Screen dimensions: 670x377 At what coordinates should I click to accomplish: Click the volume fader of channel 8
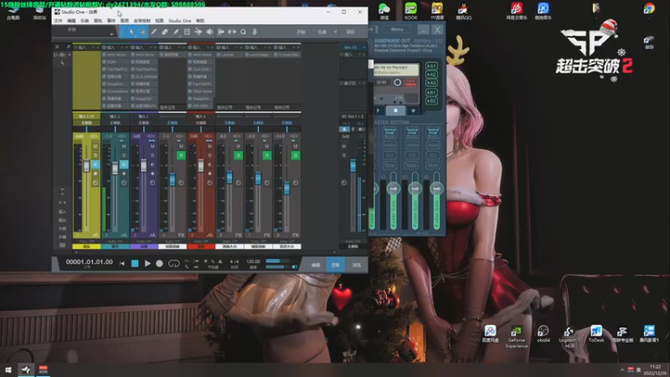click(286, 188)
